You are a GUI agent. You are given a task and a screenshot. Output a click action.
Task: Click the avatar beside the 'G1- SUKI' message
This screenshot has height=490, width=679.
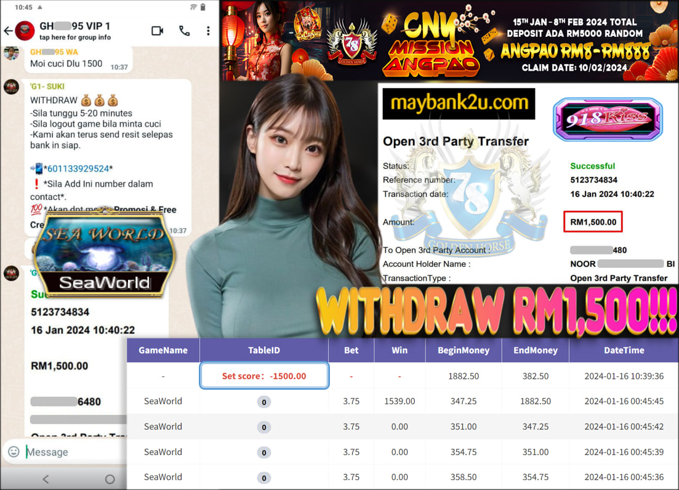click(x=11, y=87)
